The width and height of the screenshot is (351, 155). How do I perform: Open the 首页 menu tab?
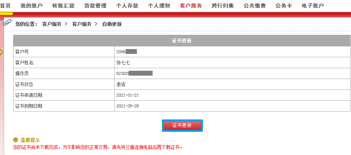pyautogui.click(x=5, y=6)
